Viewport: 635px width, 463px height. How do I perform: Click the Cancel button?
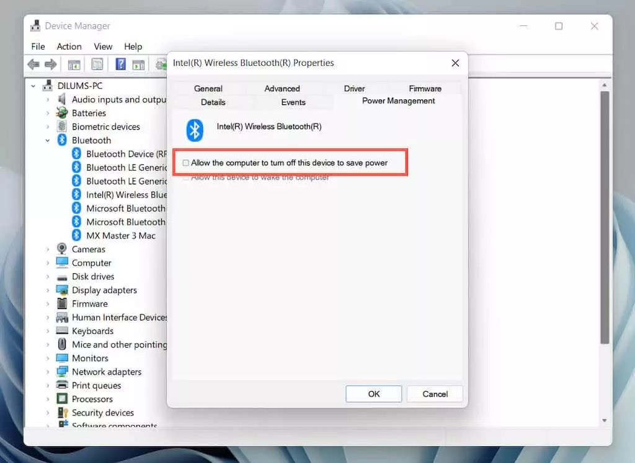[x=435, y=394]
